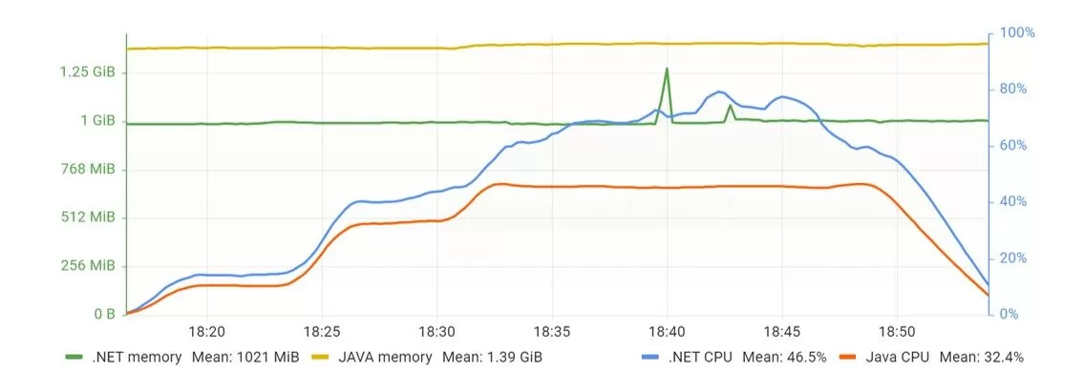Click the tall .NET memory spike peak
1084x392 pixels.
(667, 69)
